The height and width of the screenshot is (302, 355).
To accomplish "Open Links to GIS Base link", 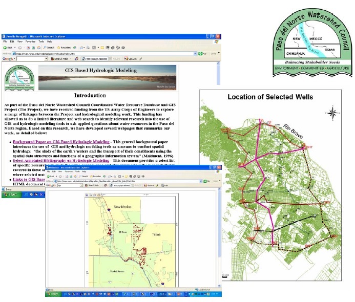I will (x=29, y=179).
